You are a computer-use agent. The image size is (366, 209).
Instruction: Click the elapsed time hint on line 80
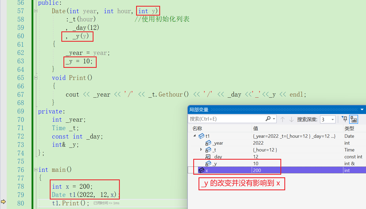click(106, 203)
